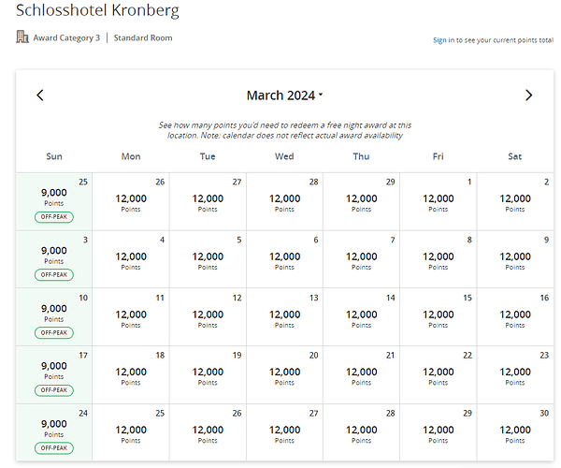
Task: Pick Saturday March 2 for 12,000 points
Action: click(x=515, y=201)
